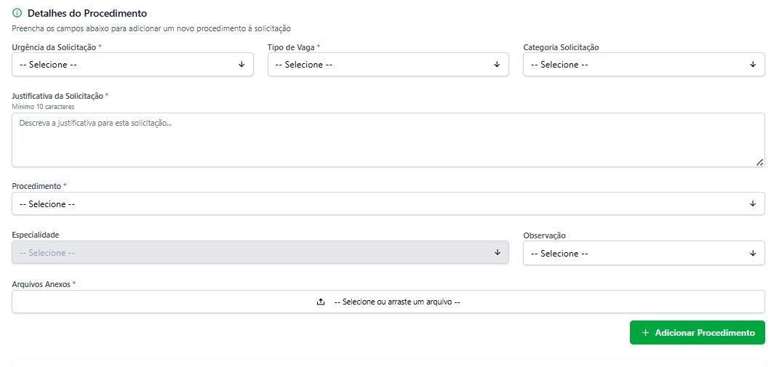Screen dimensions: 771x367
Task: Click the Detalhes do Procedimento heading
Action: coord(87,14)
